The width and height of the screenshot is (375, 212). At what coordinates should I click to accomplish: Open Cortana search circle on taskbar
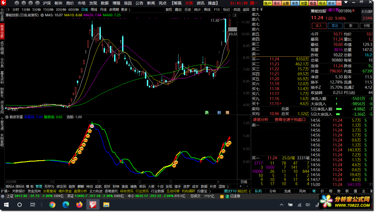(20, 205)
